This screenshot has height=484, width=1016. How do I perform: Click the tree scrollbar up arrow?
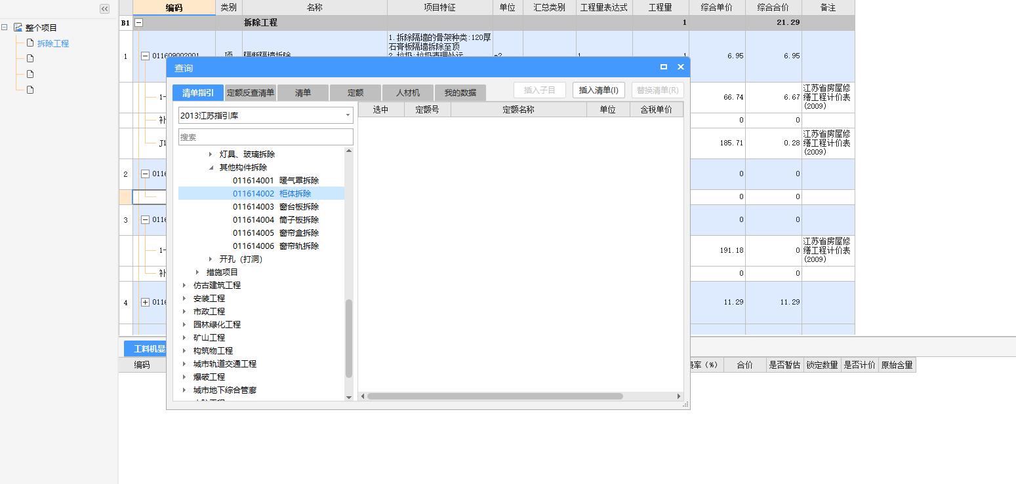(349, 151)
